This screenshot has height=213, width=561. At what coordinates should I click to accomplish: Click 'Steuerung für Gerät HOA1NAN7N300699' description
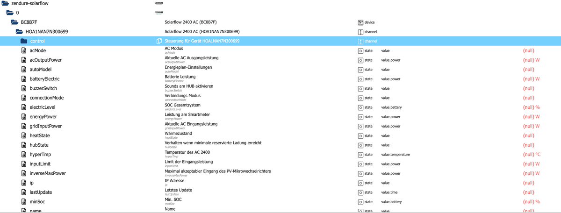(202, 41)
